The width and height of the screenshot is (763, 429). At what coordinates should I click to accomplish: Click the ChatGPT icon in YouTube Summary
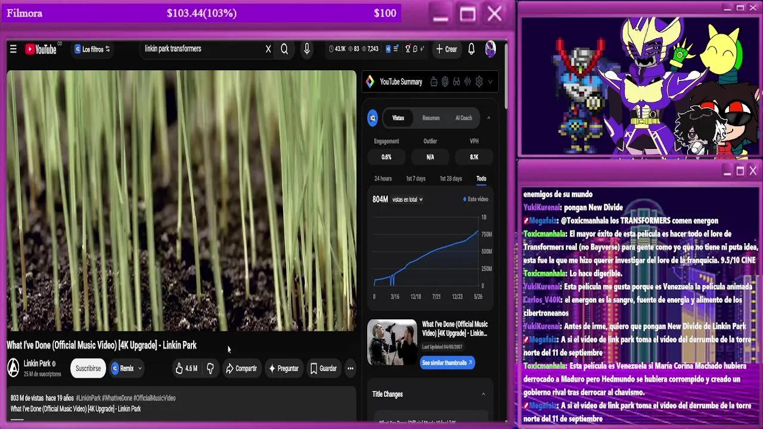445,82
